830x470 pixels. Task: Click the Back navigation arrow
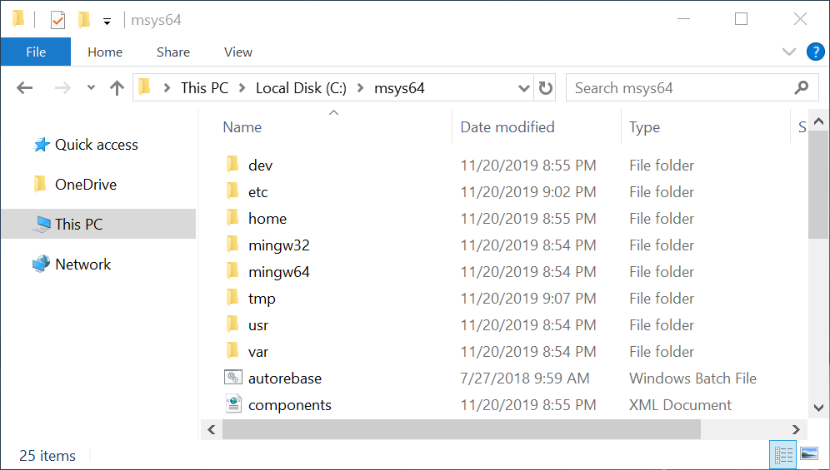[24, 88]
